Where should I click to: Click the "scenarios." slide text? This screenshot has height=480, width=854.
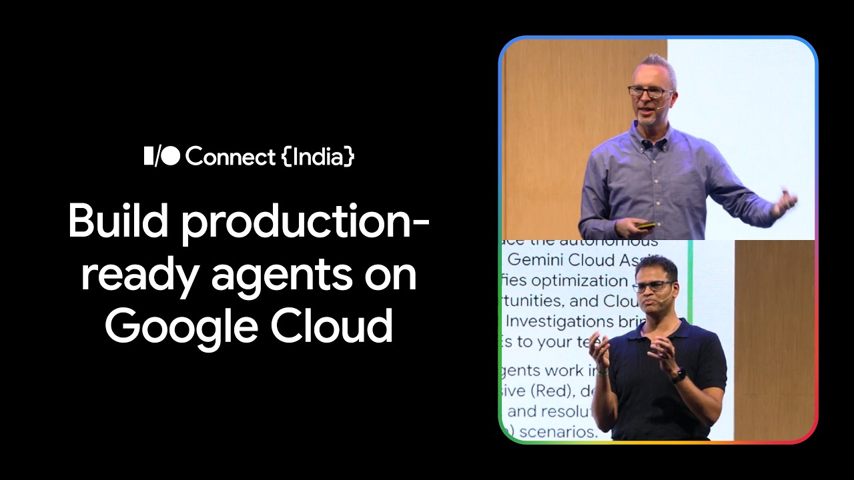click(x=558, y=431)
